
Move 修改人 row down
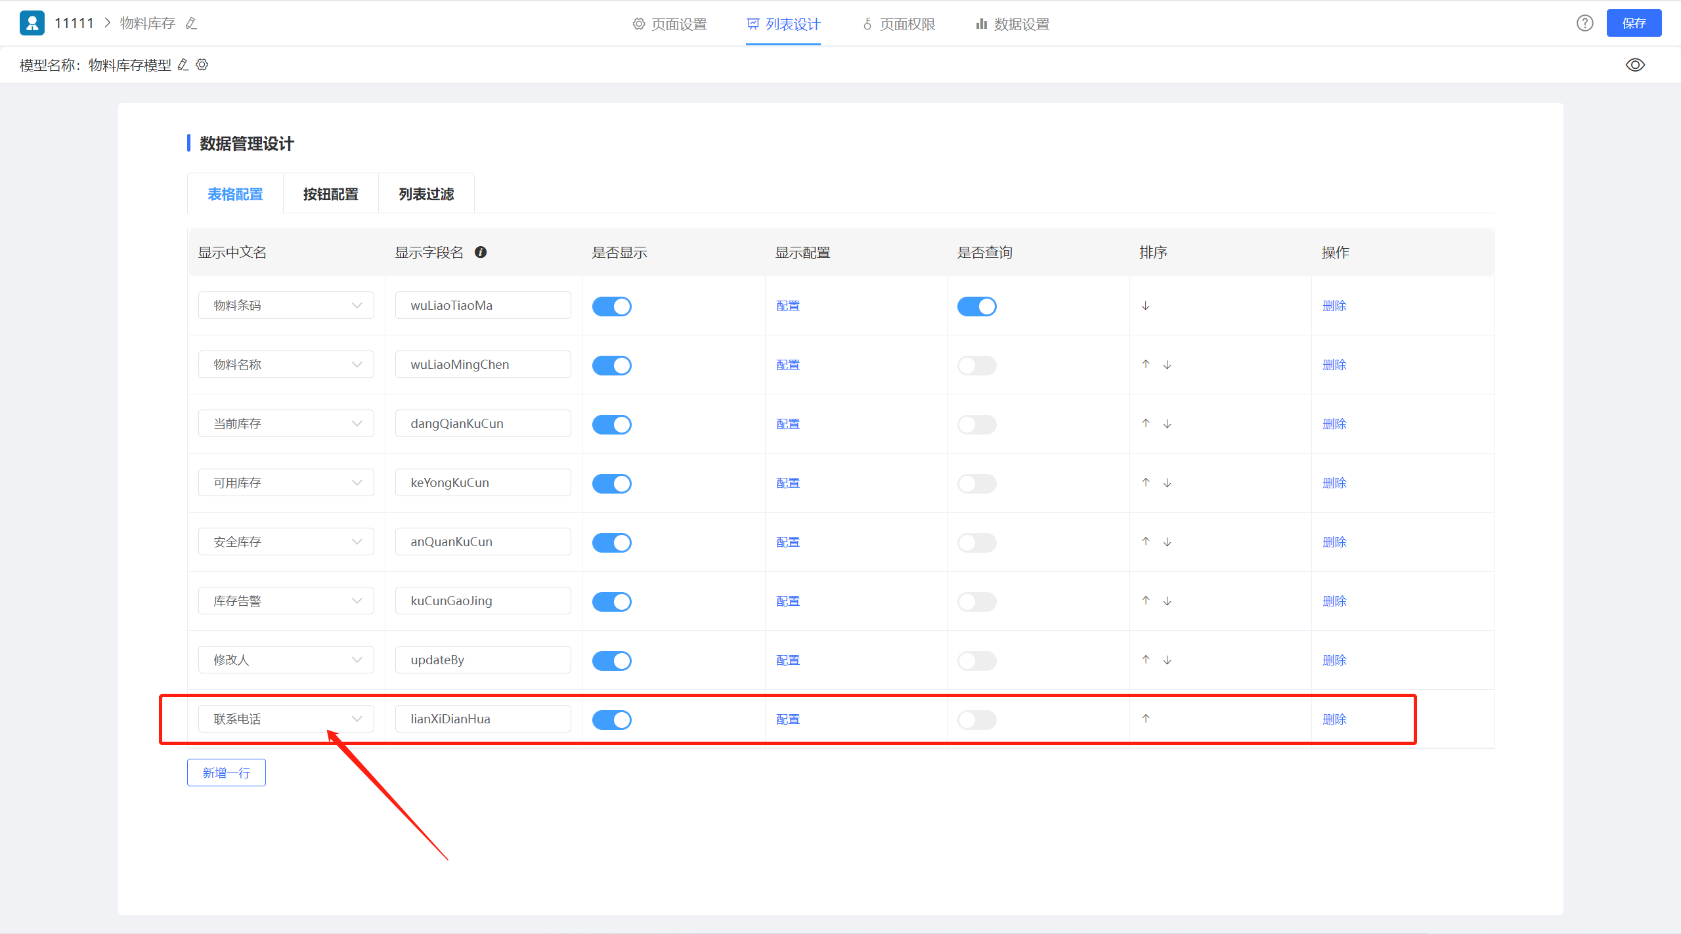click(1167, 660)
